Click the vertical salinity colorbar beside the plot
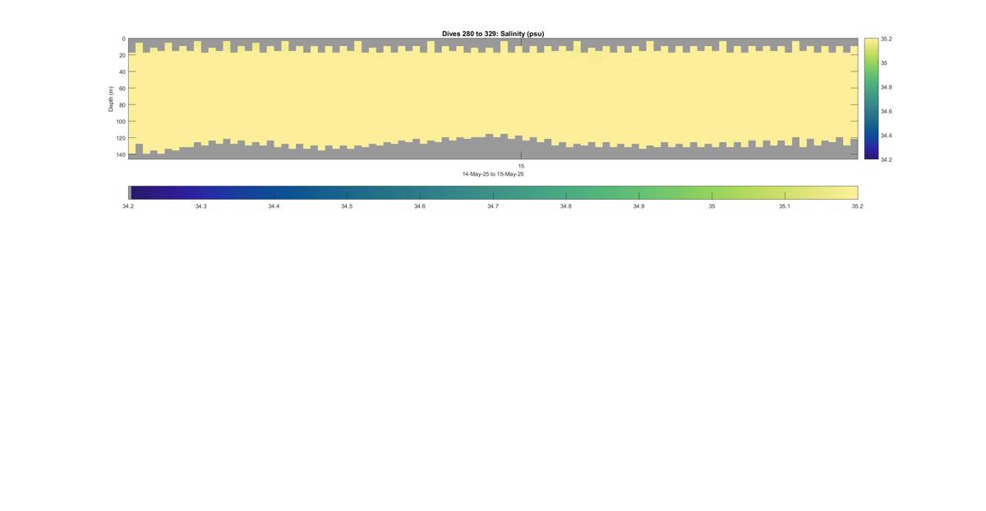The width and height of the screenshot is (986, 511). [871, 99]
